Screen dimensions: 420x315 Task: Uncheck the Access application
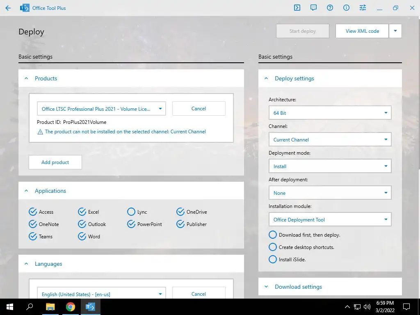point(33,212)
